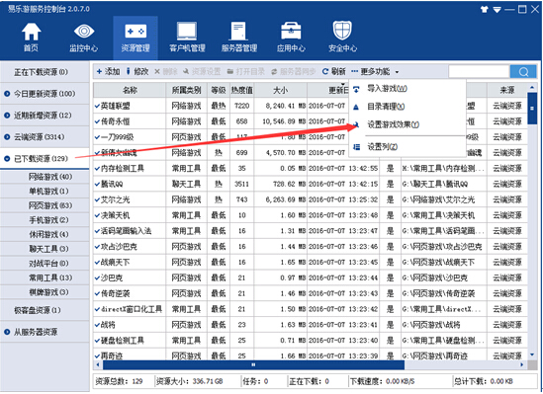Click the 刷新 refresh toolbar button

[334, 71]
